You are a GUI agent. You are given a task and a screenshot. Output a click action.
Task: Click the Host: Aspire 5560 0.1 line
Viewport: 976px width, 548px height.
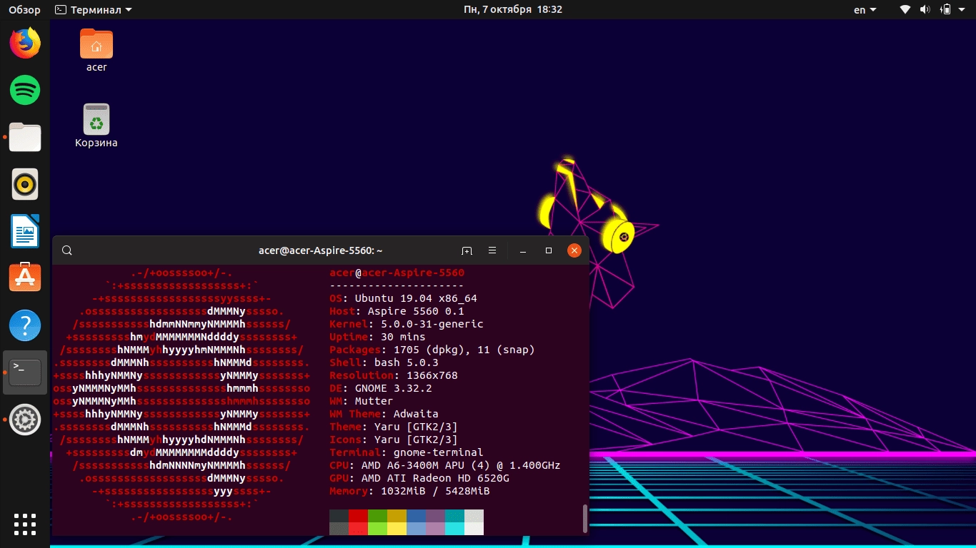[x=397, y=311]
